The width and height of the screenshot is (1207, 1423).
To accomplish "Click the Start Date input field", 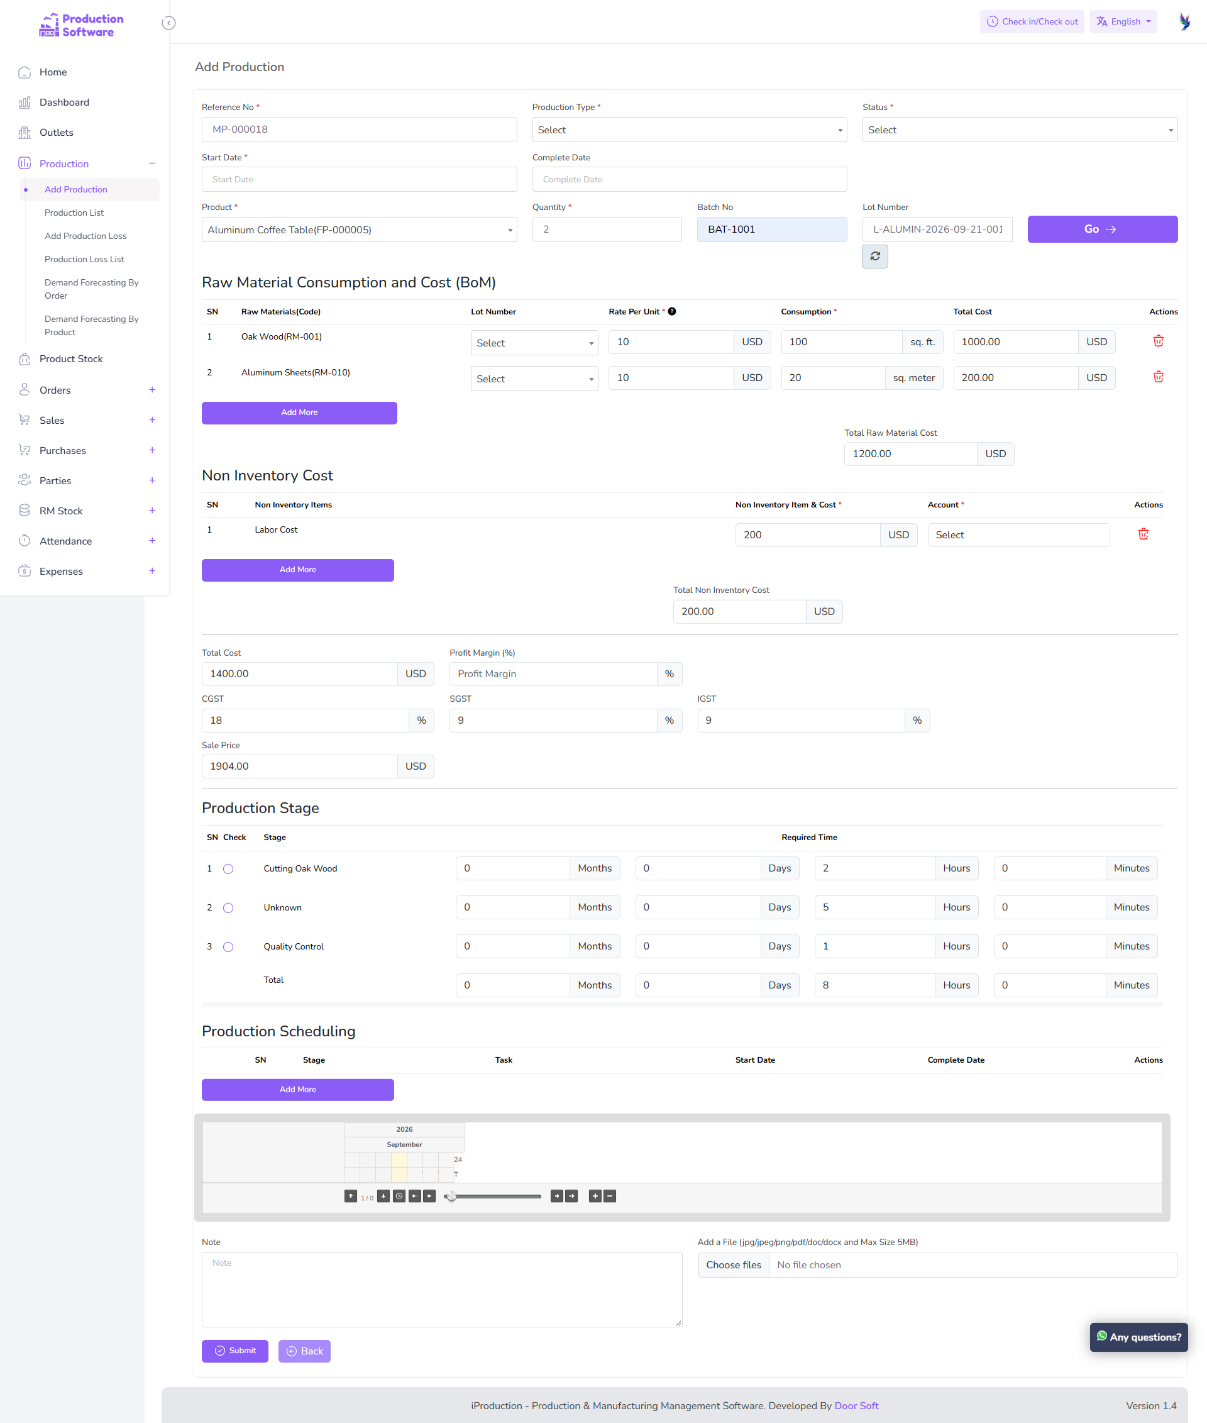I will pos(359,179).
